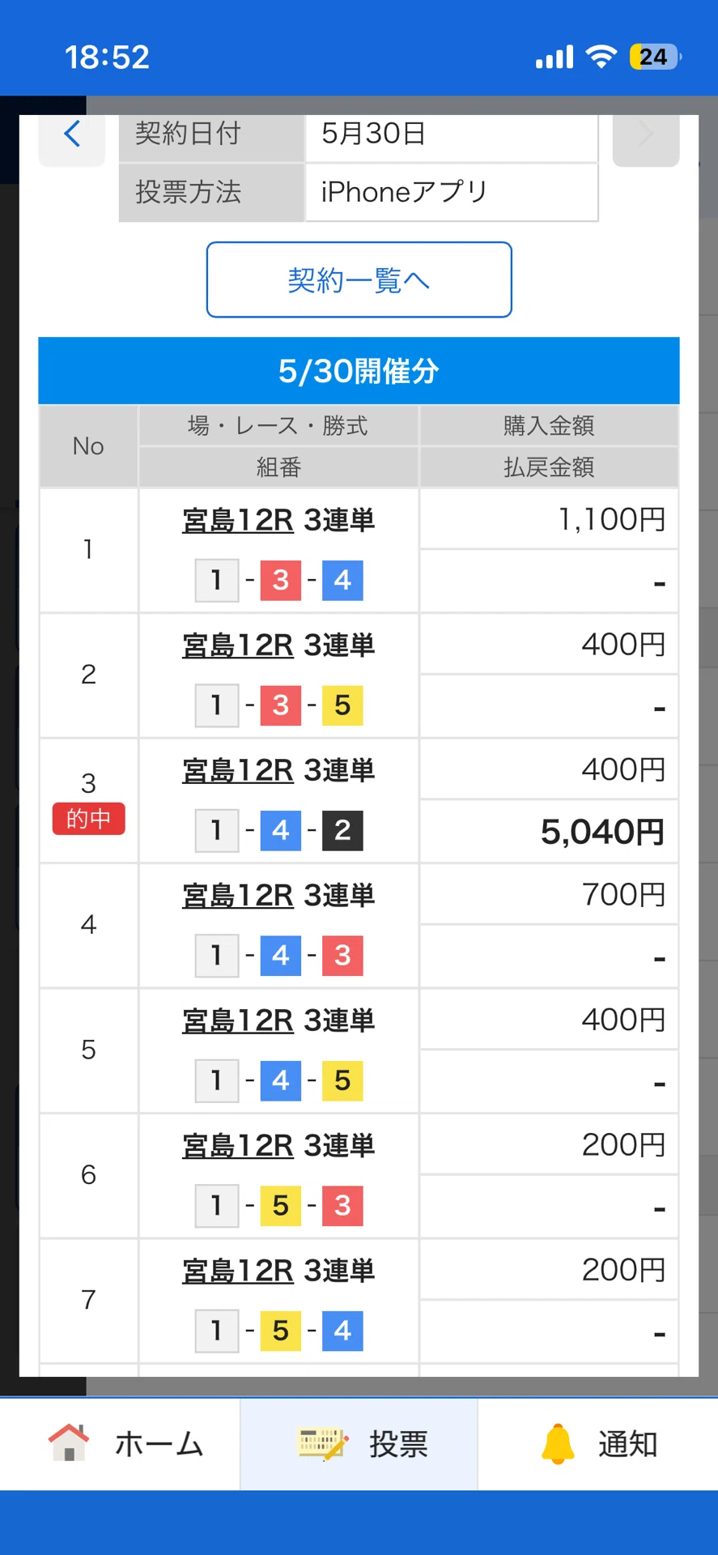718x1555 pixels.
Task: Open 宮島12R link in row 1
Action: 237,520
